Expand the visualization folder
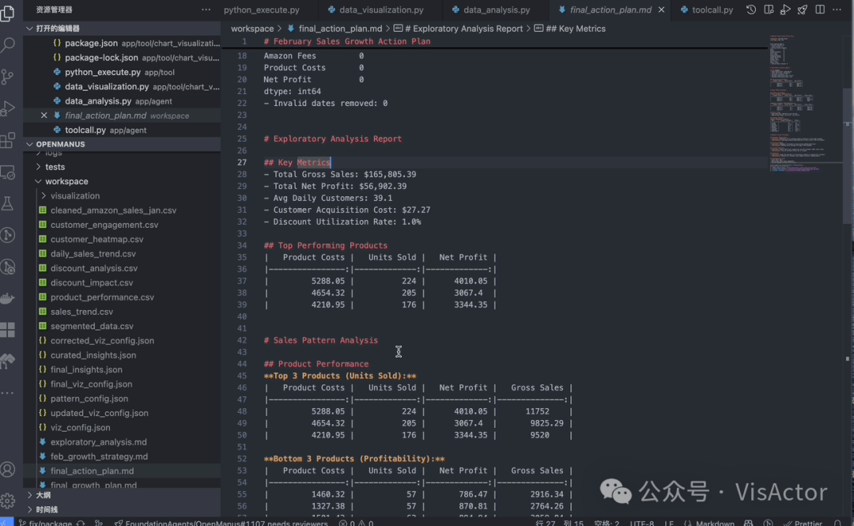 click(x=74, y=195)
